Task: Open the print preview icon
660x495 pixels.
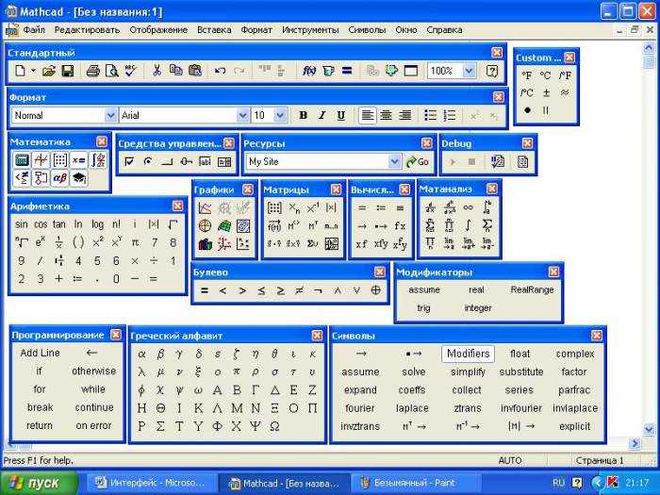Action: (x=112, y=71)
